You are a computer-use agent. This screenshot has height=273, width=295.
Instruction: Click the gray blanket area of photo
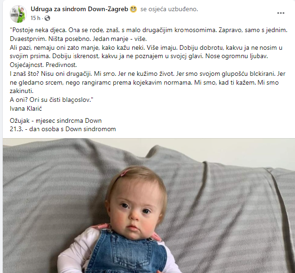point(226,207)
